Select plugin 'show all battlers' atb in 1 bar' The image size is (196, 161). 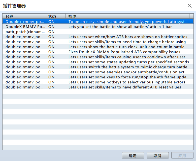pyautogui.click(x=98, y=27)
